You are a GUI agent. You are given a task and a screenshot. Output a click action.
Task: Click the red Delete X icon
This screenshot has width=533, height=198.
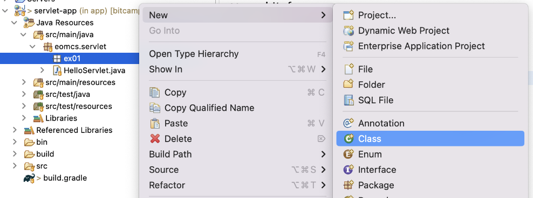click(155, 139)
